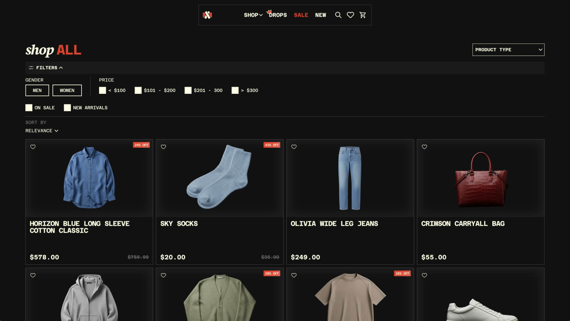Click the $578.00 price

45,257
